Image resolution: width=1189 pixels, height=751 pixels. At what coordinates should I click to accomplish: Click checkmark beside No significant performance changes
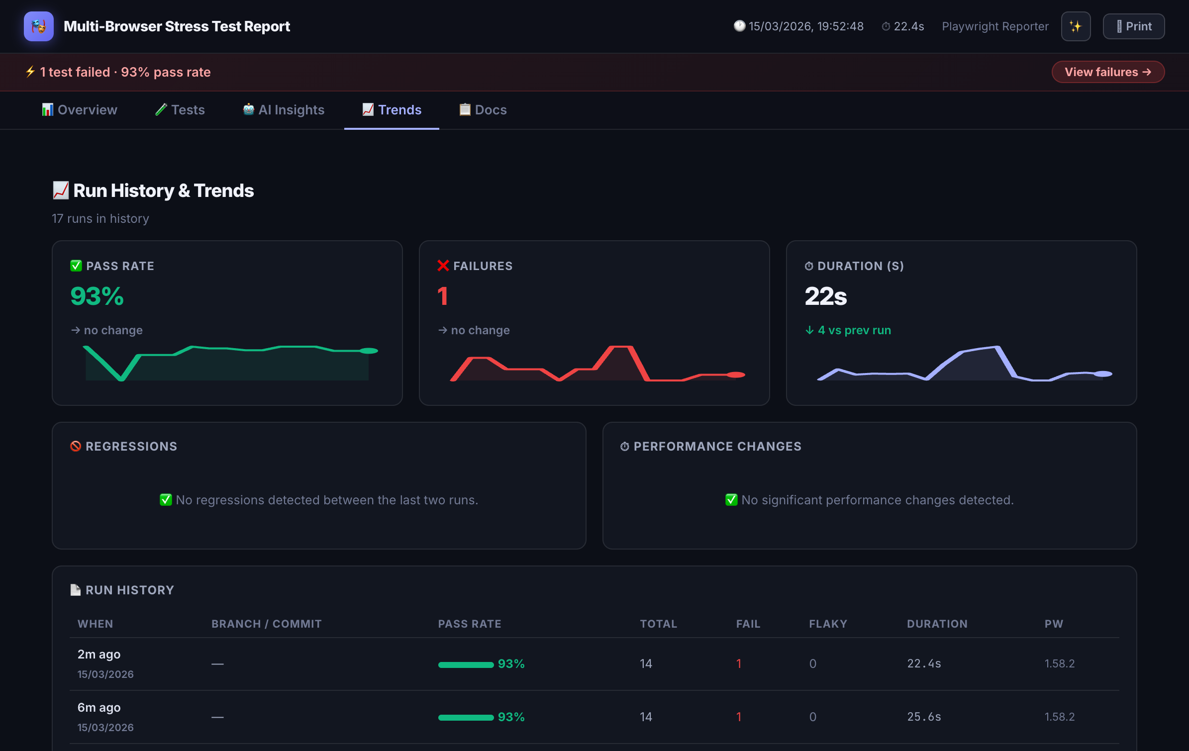[x=731, y=500]
